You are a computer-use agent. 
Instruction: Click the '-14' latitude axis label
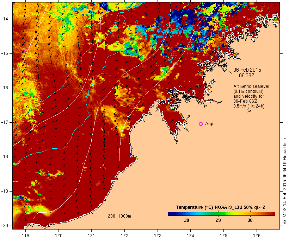(x=4, y=19)
